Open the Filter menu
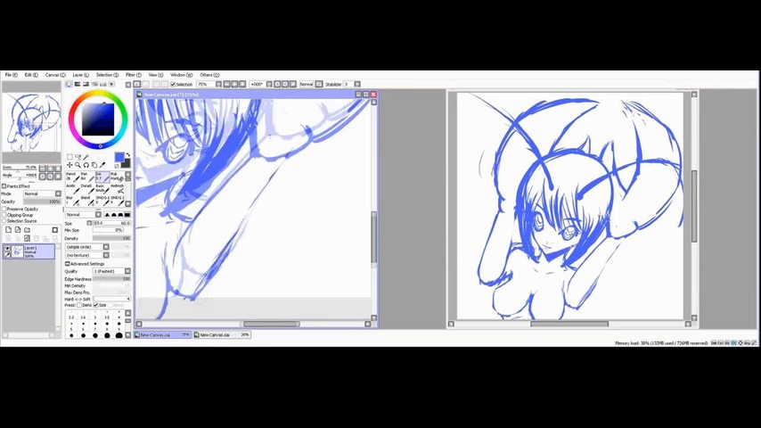The width and height of the screenshot is (761, 428). tap(131, 75)
